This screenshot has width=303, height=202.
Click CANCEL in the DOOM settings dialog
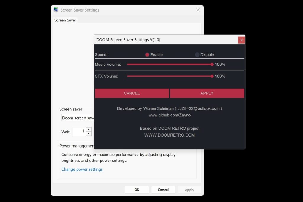click(132, 93)
